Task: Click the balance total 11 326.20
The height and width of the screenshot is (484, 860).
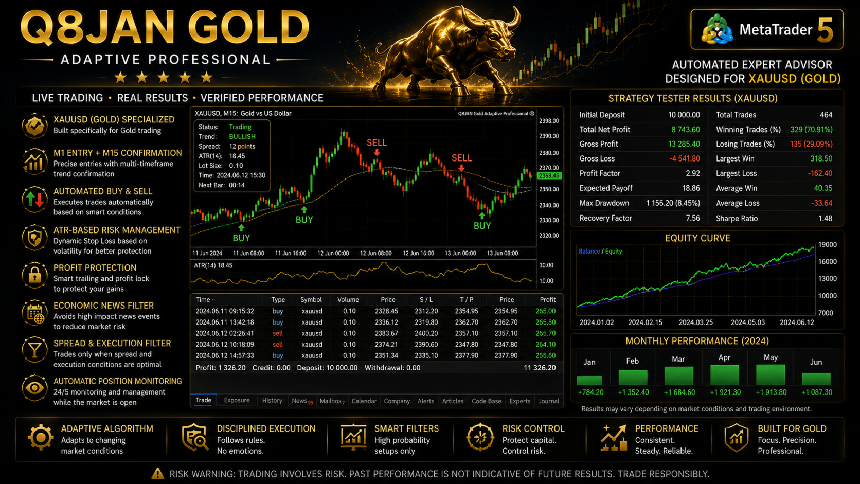Action: pyautogui.click(x=540, y=368)
